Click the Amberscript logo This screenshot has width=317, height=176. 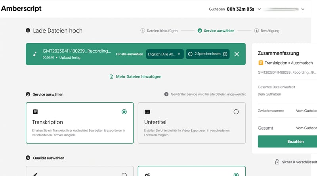click(21, 9)
